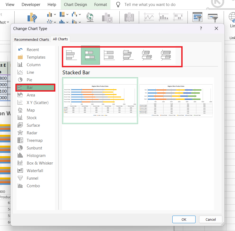Screen dimensions: 235x231
Task: Confirm chart change with OK
Action: coord(184,219)
